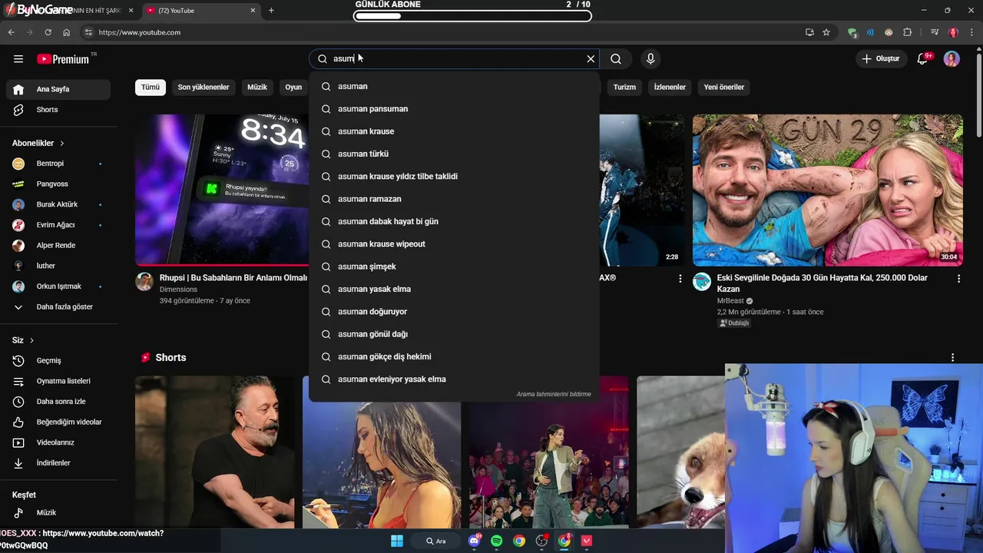
Task: Open Videolarınız in sidebar
Action: click(58, 442)
